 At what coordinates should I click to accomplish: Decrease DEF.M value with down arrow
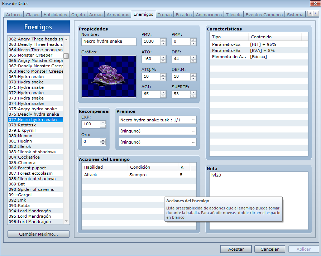point(193,78)
